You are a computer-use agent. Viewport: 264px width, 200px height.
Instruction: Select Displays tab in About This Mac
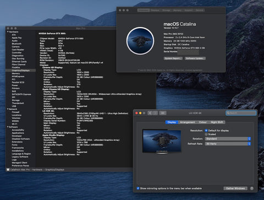coord(155,10)
